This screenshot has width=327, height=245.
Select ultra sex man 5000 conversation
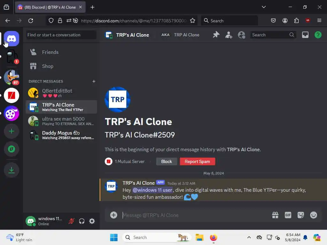(x=61, y=121)
